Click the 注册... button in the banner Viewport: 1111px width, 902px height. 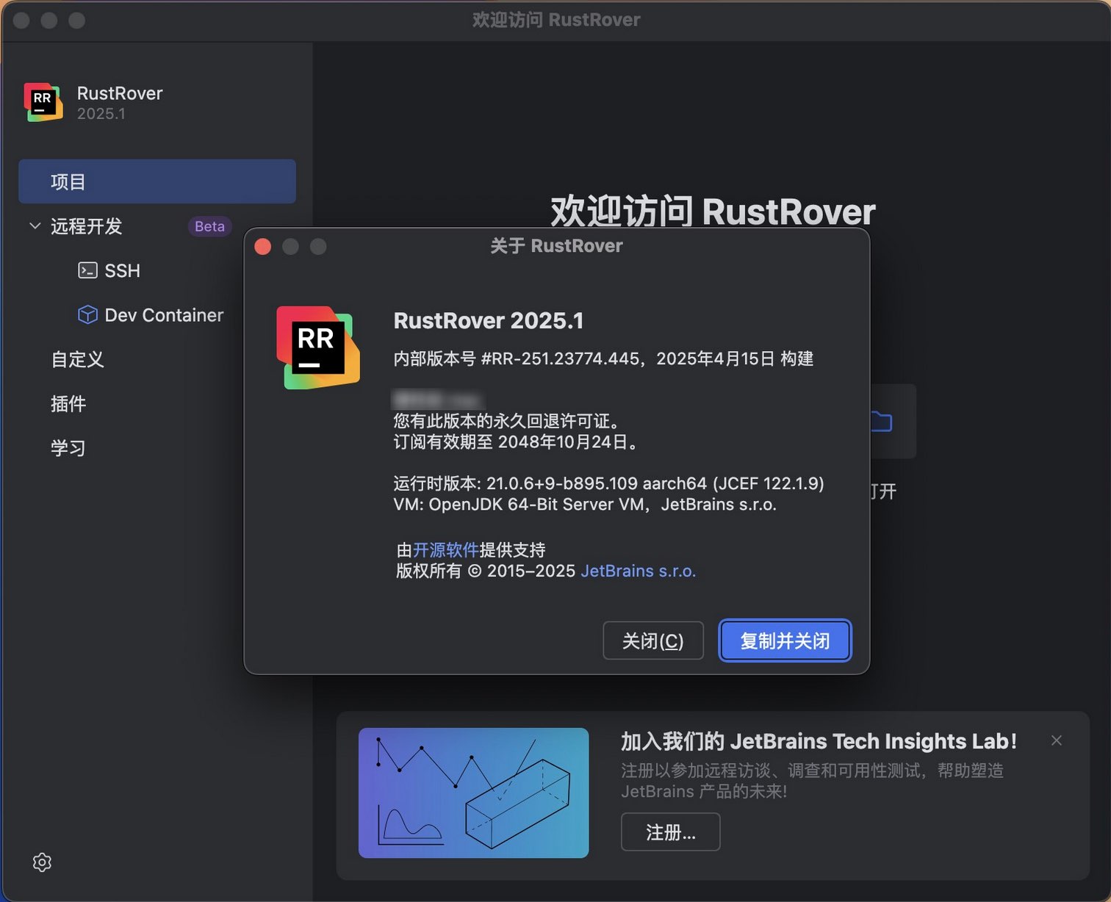pyautogui.click(x=670, y=832)
